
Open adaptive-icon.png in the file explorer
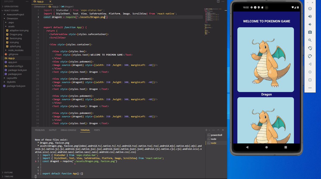(x=19, y=31)
